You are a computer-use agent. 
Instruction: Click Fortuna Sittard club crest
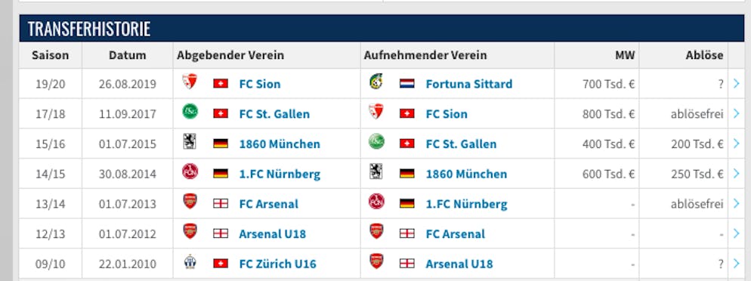(376, 82)
